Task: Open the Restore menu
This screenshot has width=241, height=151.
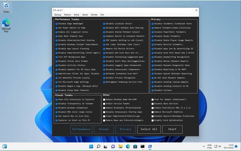Action: point(67,14)
